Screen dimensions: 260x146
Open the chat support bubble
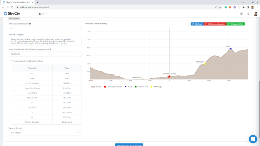[253, 139]
